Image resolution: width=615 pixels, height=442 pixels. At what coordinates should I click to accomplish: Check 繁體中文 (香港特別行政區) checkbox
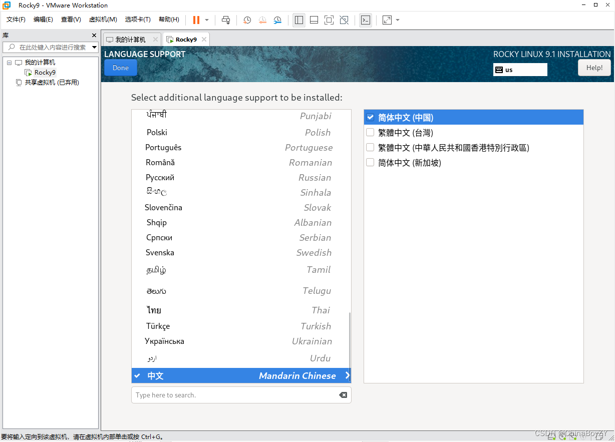(x=371, y=148)
